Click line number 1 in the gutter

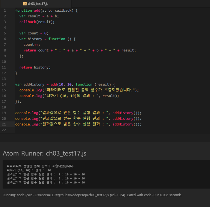[x=5, y=11]
